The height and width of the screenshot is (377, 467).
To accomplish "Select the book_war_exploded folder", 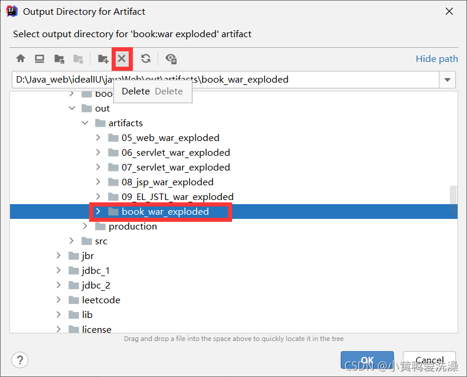I will tap(234, 212).
